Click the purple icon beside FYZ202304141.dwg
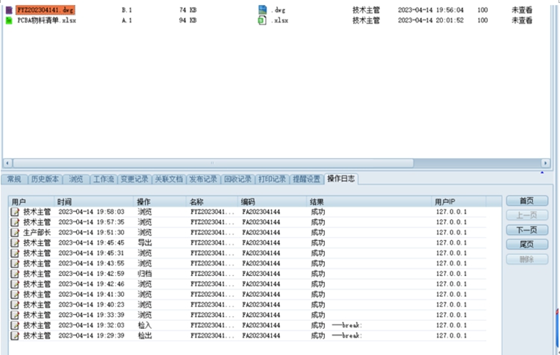560x355 pixels. pyautogui.click(x=9, y=10)
